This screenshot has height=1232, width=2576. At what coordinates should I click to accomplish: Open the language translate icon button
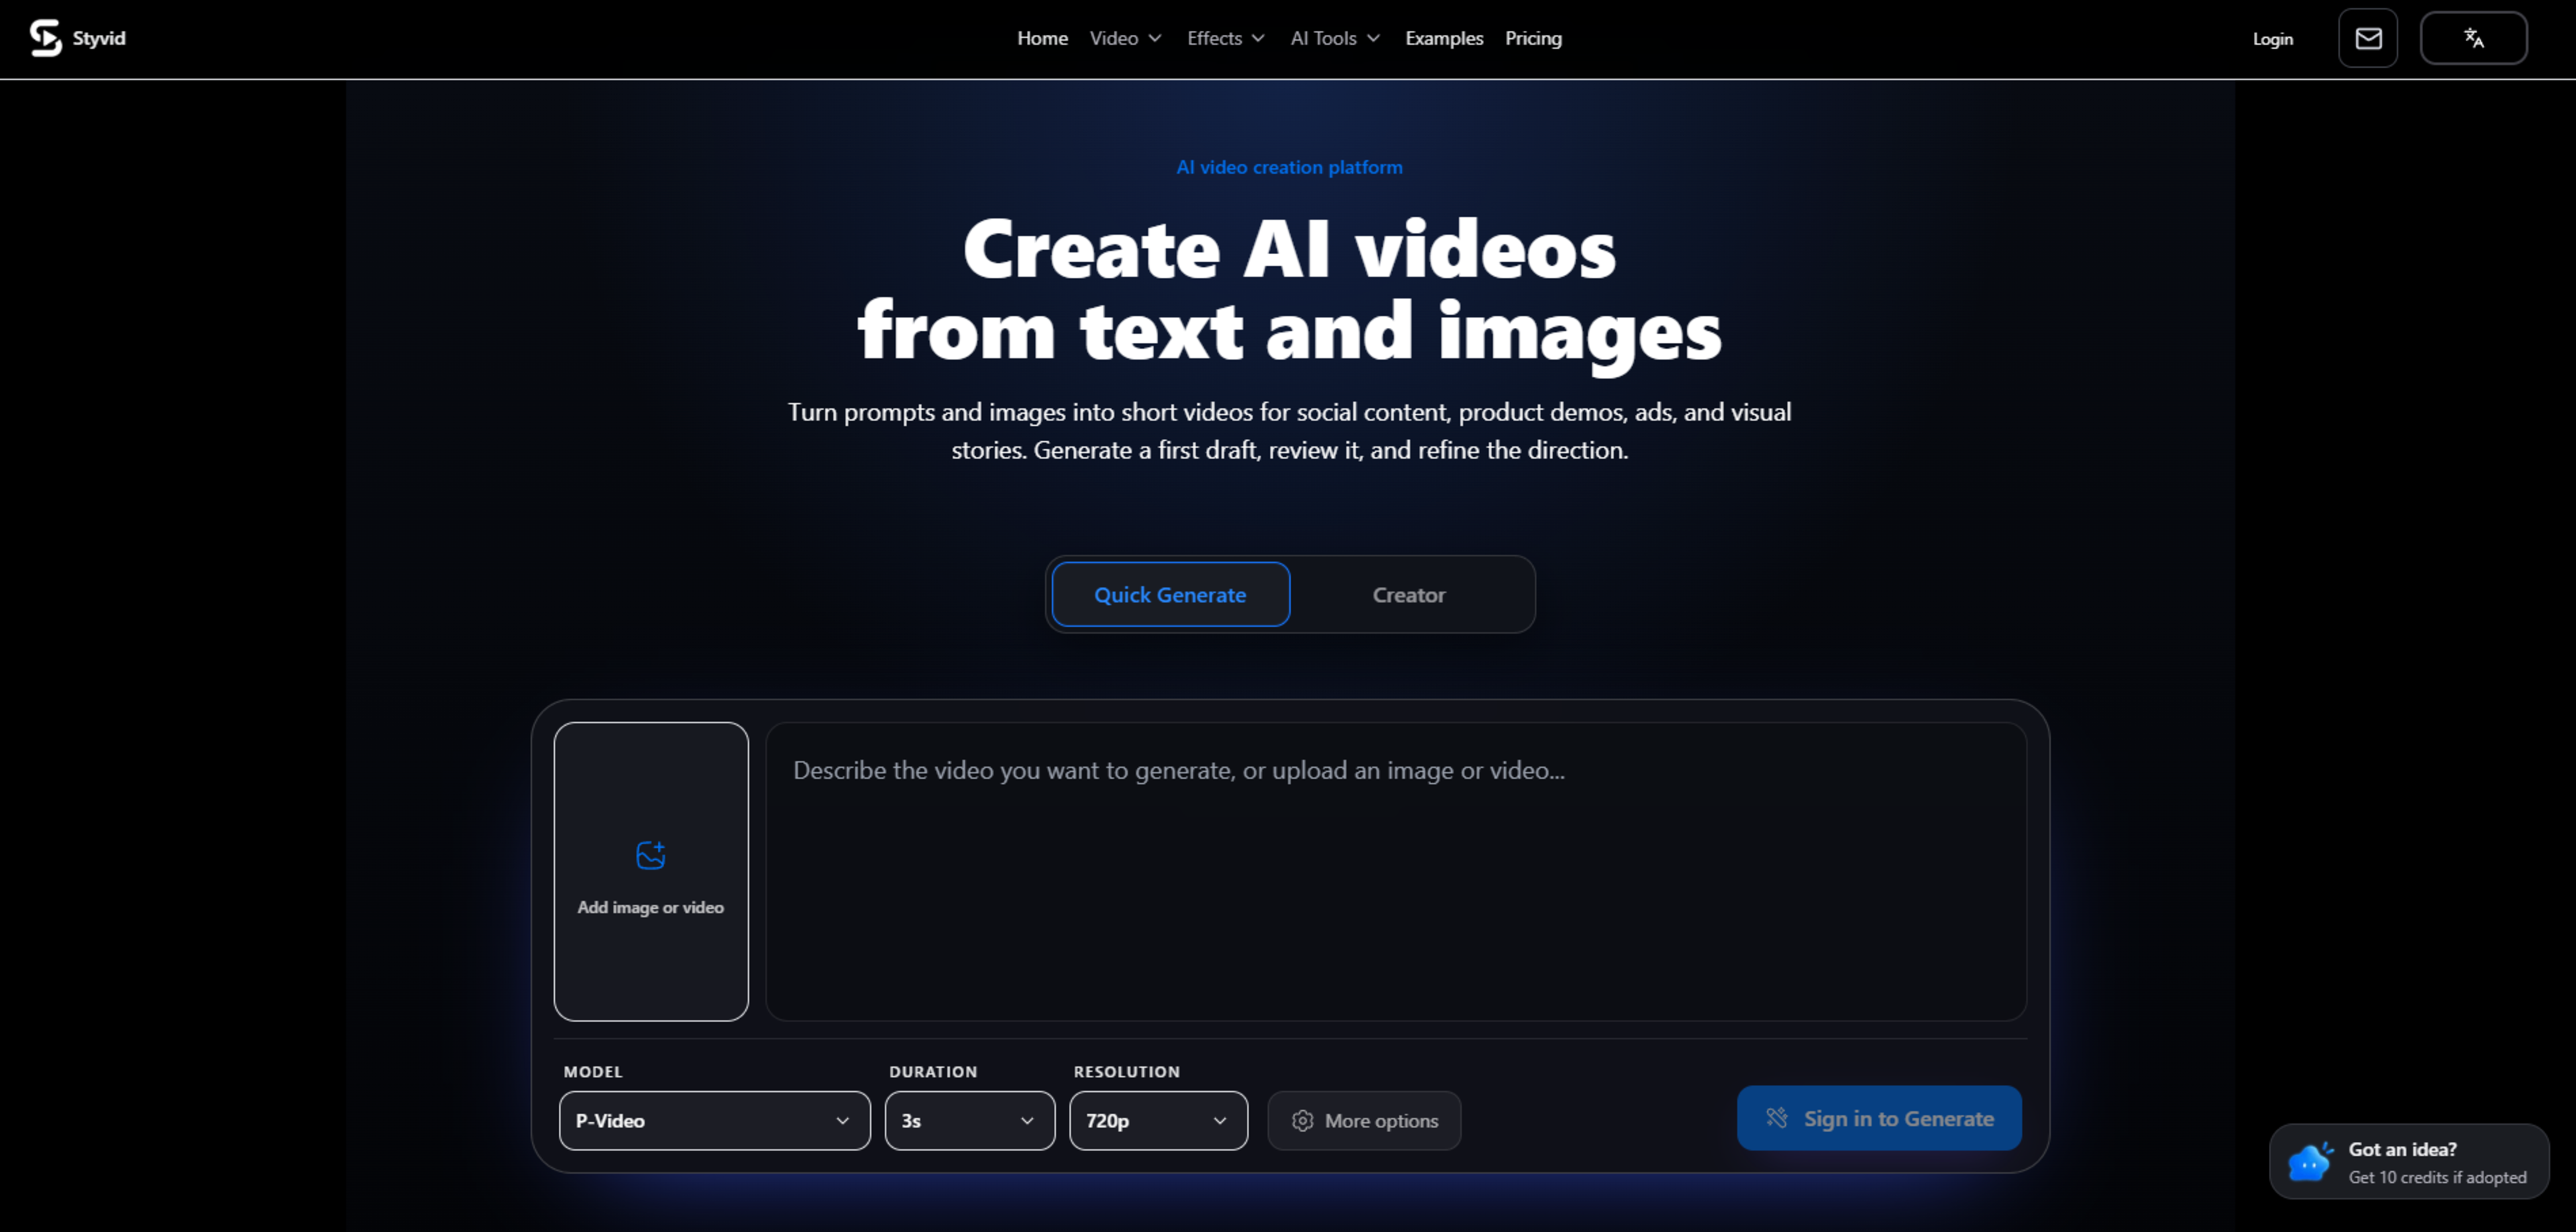[x=2473, y=38]
